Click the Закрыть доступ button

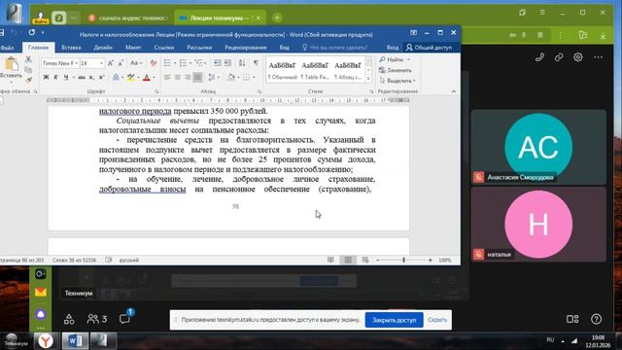click(x=394, y=320)
